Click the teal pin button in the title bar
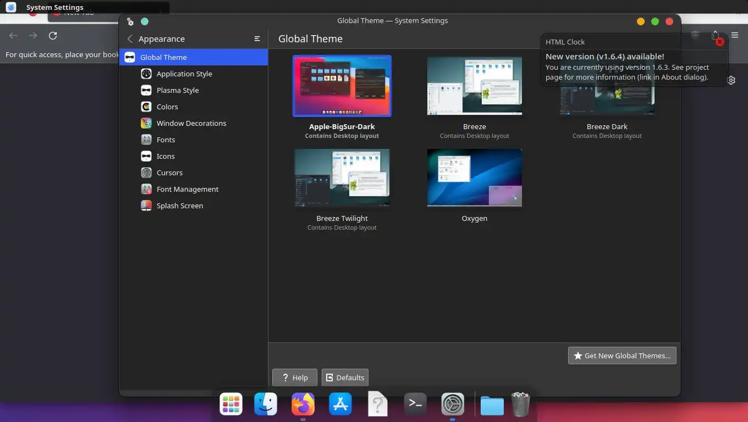748x422 pixels. 145,21
